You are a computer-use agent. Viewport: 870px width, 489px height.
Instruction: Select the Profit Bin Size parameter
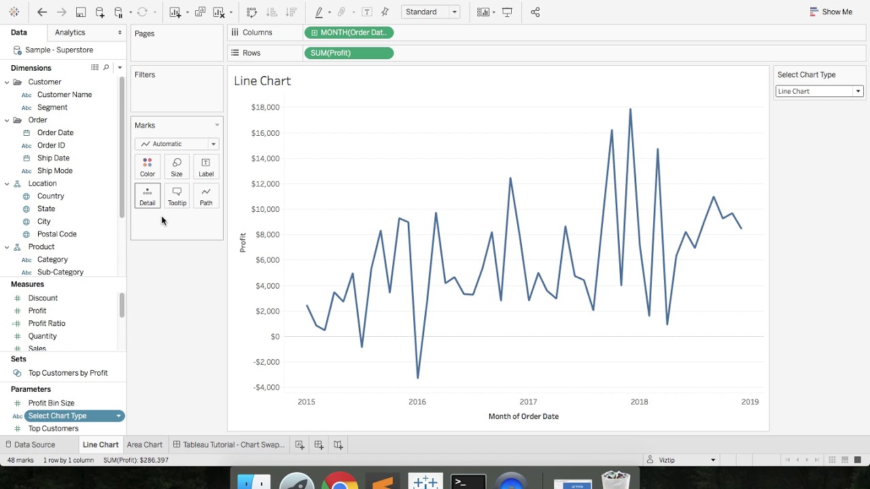coord(51,403)
